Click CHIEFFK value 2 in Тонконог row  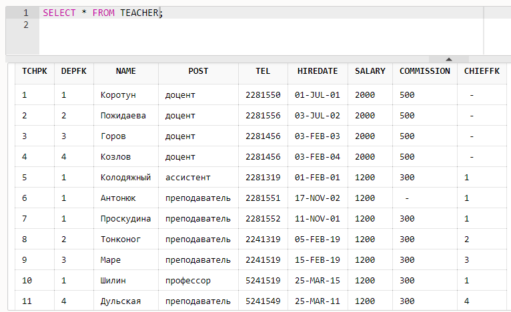coord(467,239)
